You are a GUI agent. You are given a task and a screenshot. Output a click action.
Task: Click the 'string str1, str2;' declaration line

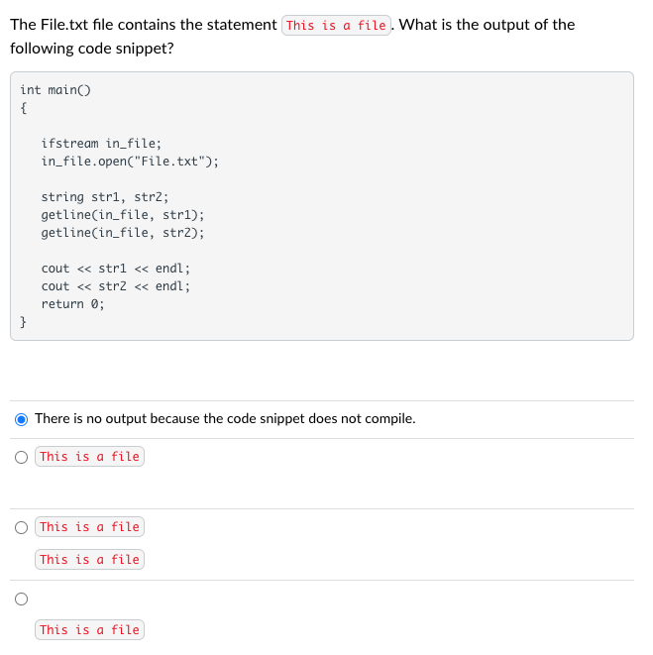click(x=105, y=197)
